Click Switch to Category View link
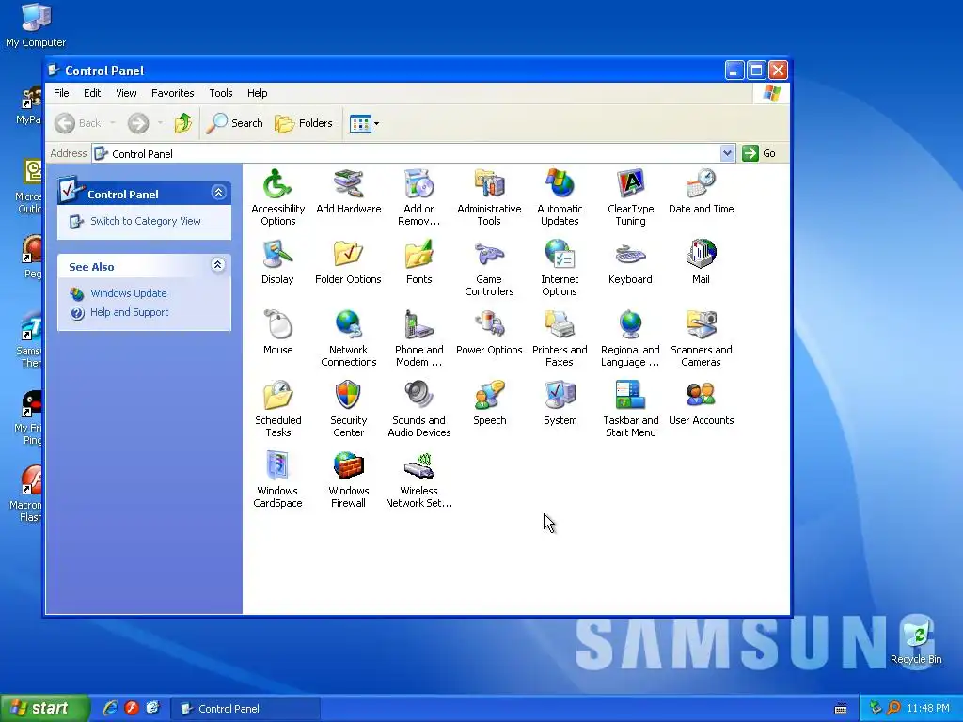Viewport: 963px width, 722px height. pyautogui.click(x=146, y=221)
